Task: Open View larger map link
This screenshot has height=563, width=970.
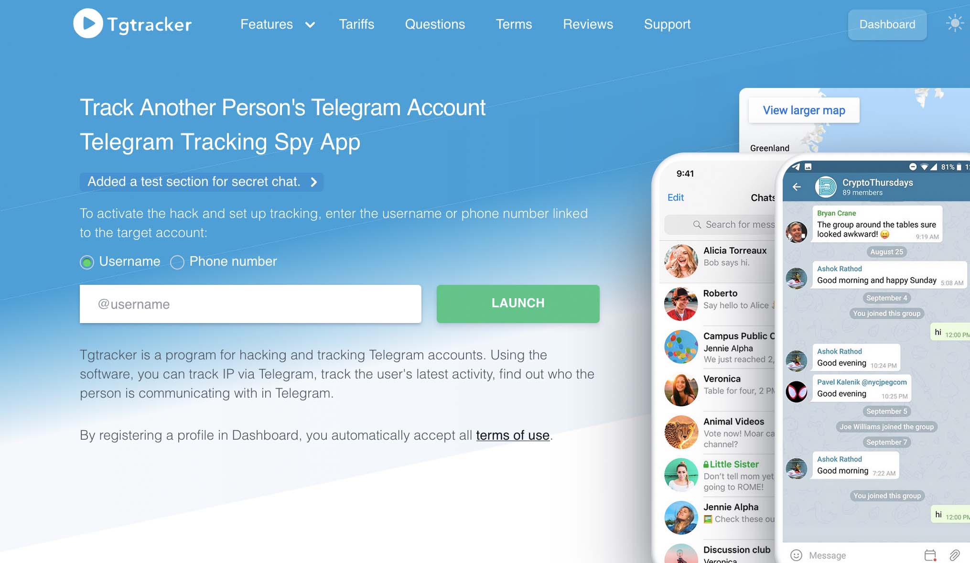Action: (804, 108)
